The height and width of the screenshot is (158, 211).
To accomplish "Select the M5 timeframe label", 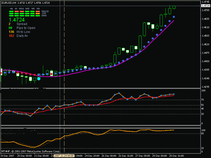I will click(33, 9).
